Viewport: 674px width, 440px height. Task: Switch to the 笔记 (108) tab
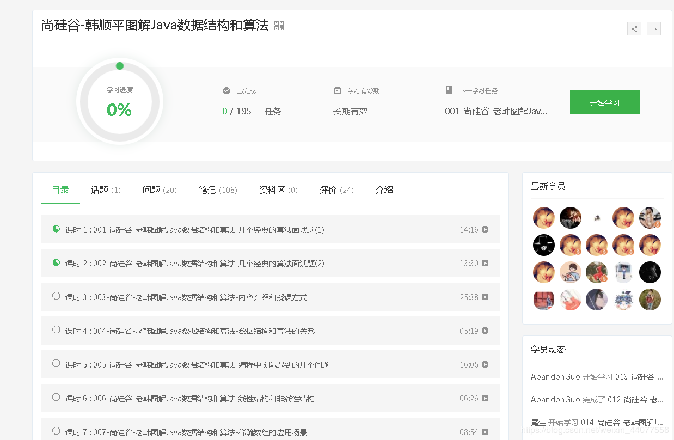pyautogui.click(x=218, y=190)
